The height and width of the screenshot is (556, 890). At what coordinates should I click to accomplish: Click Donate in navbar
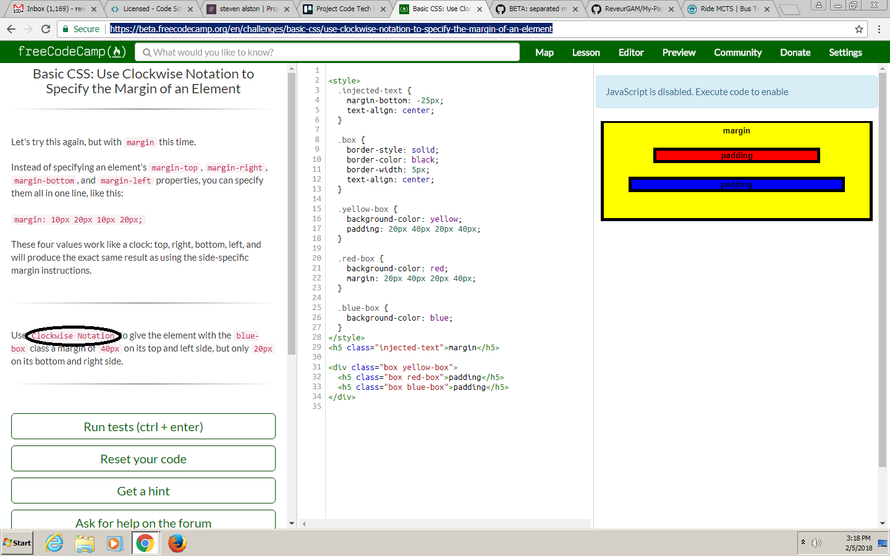tap(795, 53)
